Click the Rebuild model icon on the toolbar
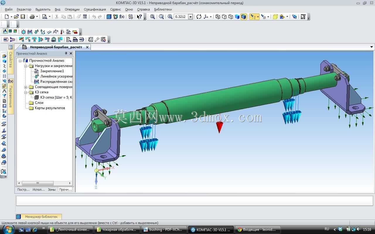This screenshot has width=375, height=234. click(294, 17)
